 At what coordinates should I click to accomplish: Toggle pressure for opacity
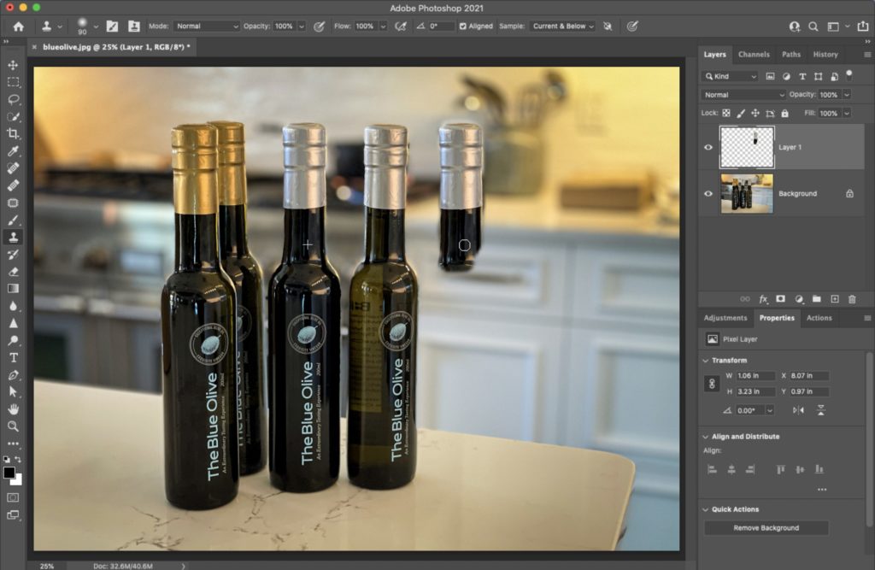(320, 26)
